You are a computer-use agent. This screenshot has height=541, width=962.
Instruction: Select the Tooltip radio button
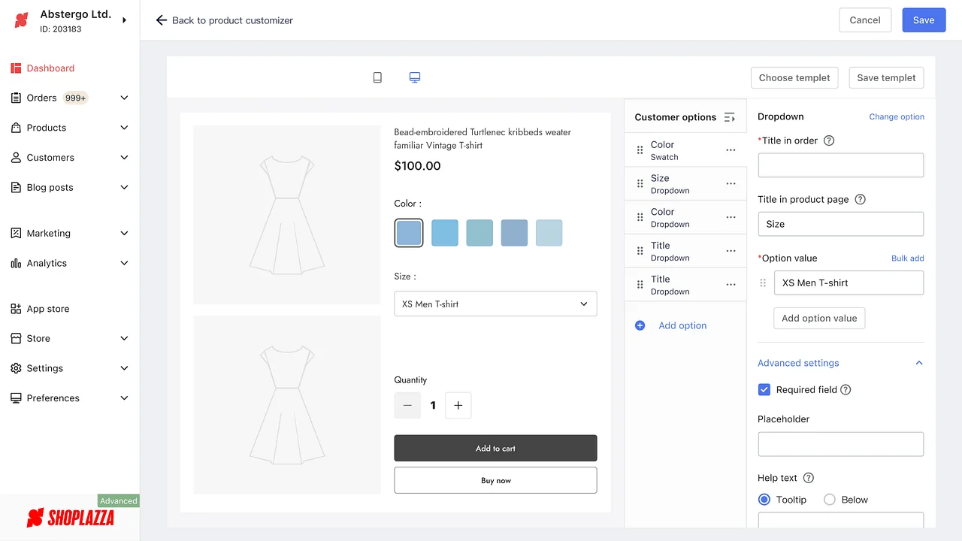[x=764, y=499]
